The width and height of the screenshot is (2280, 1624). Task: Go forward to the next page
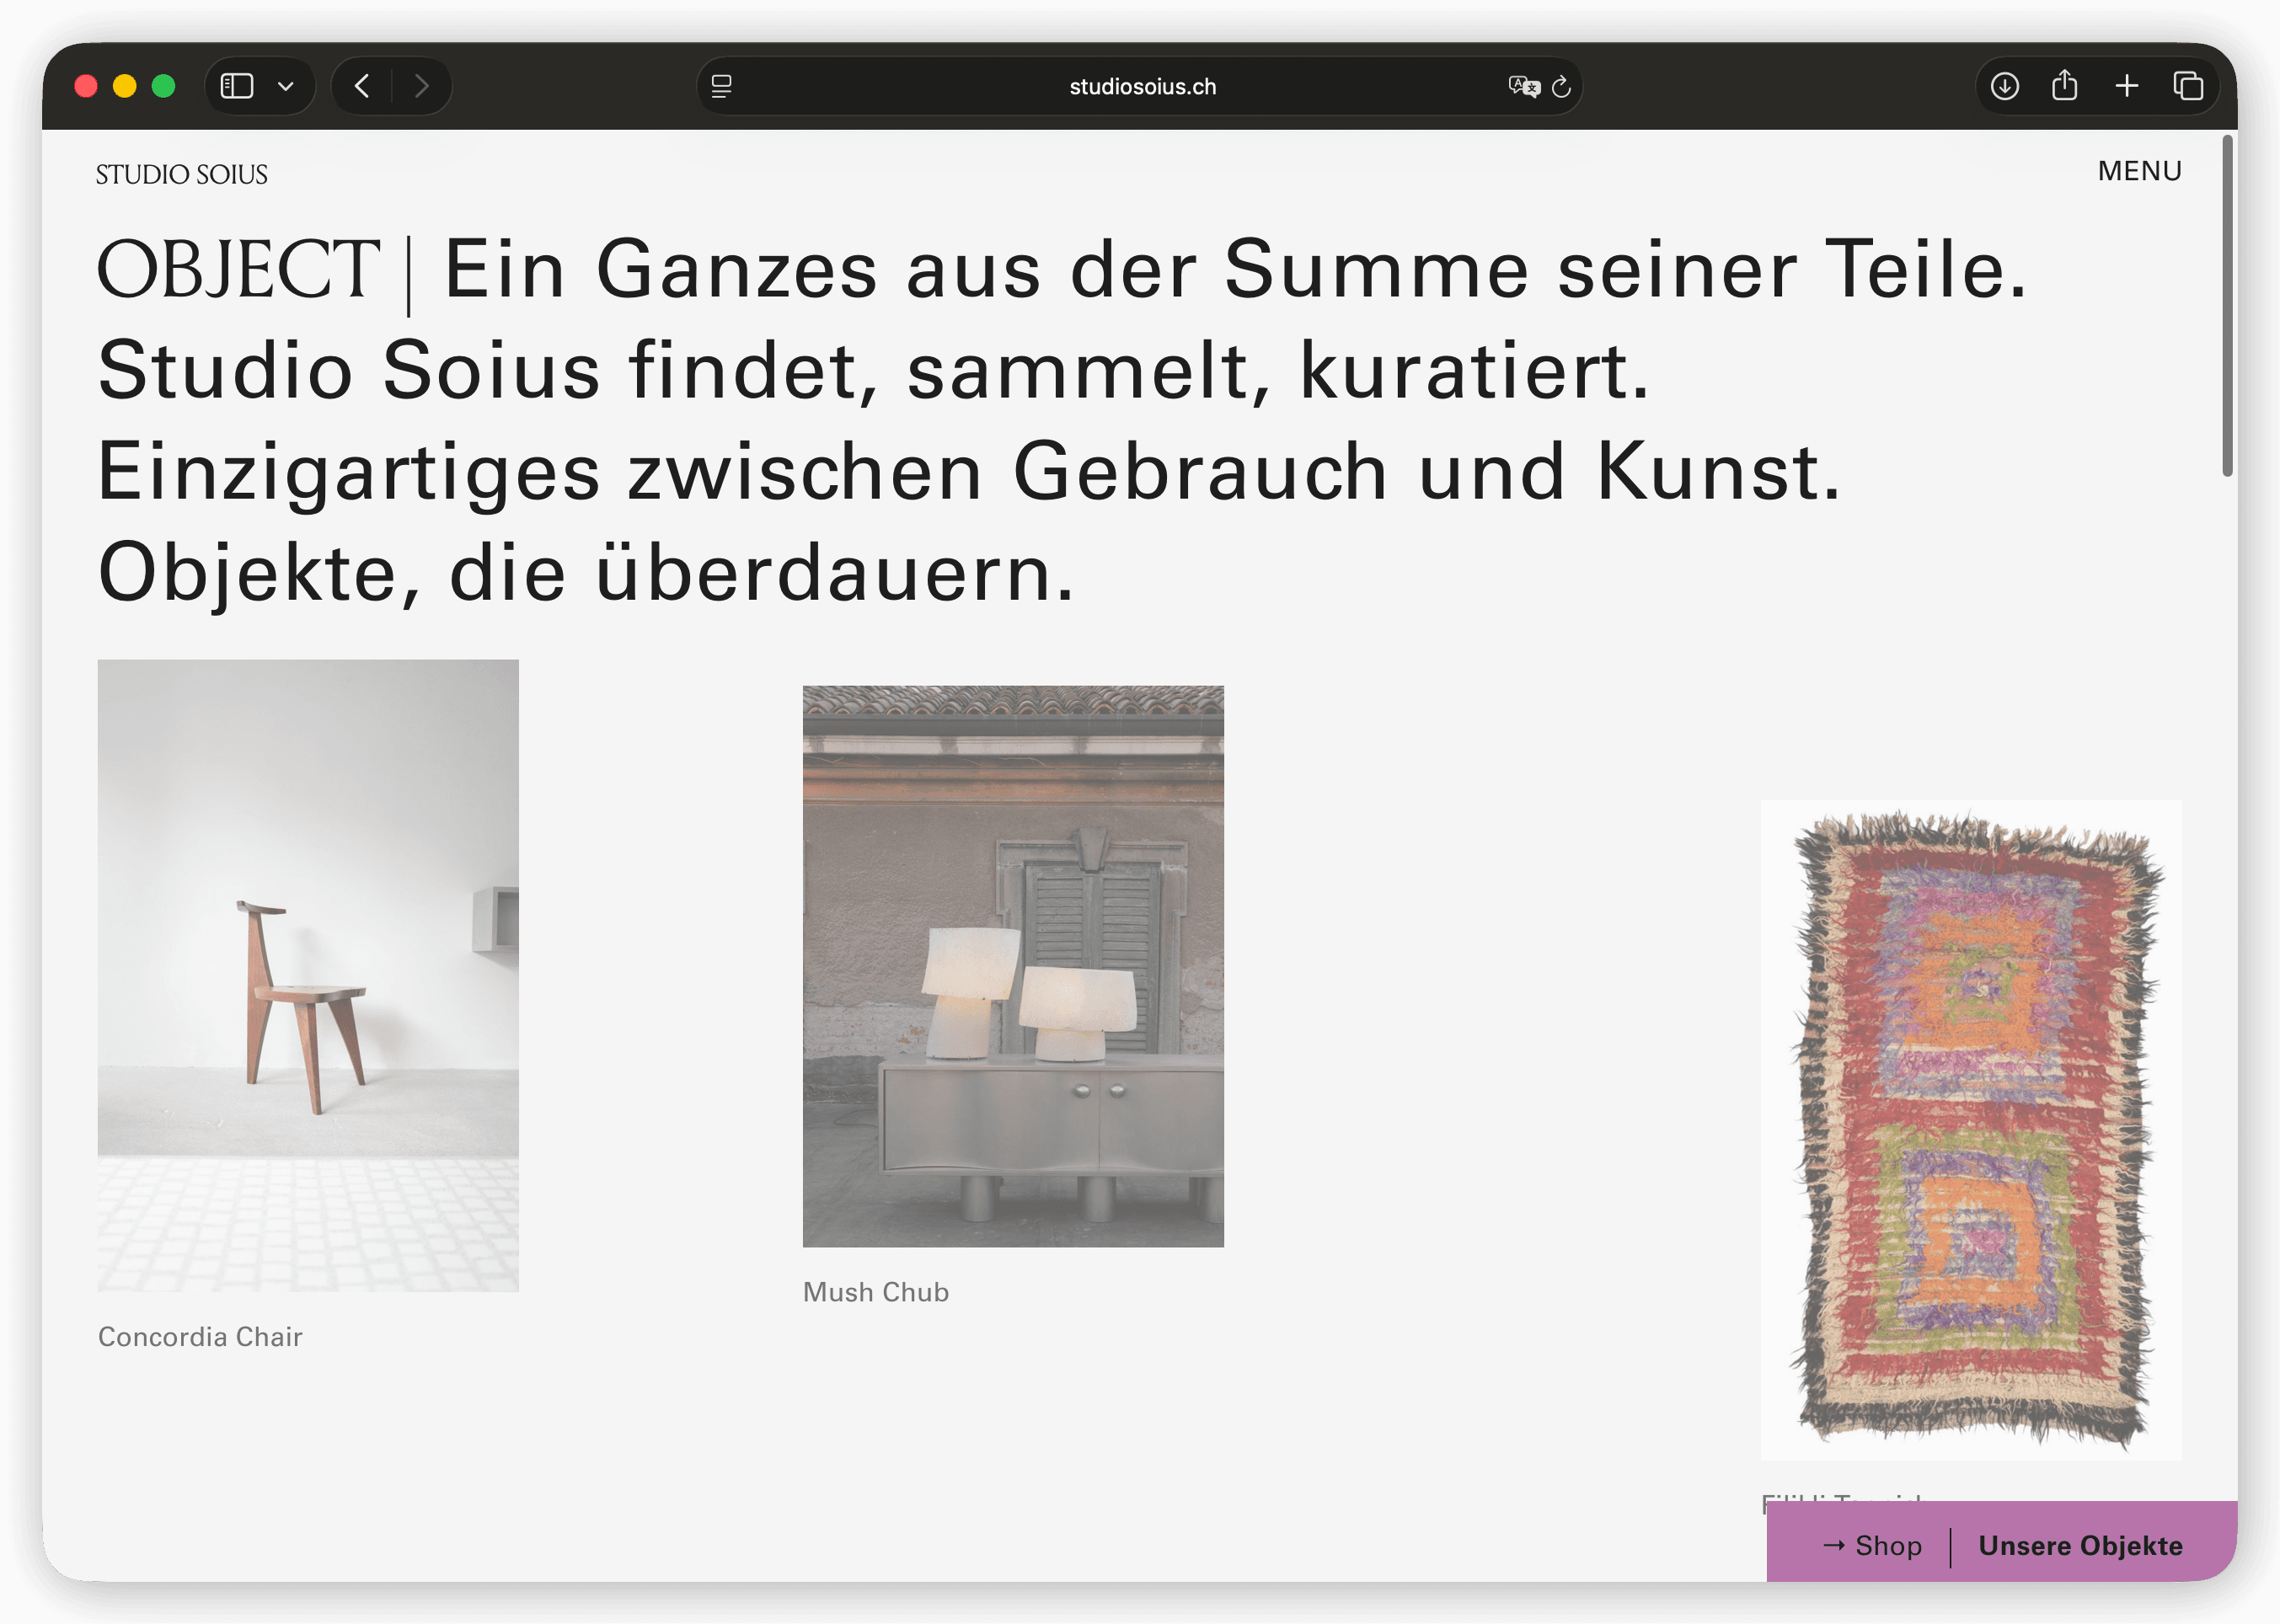[x=421, y=86]
